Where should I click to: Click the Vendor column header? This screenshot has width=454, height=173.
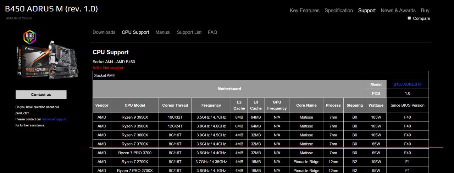(102, 105)
